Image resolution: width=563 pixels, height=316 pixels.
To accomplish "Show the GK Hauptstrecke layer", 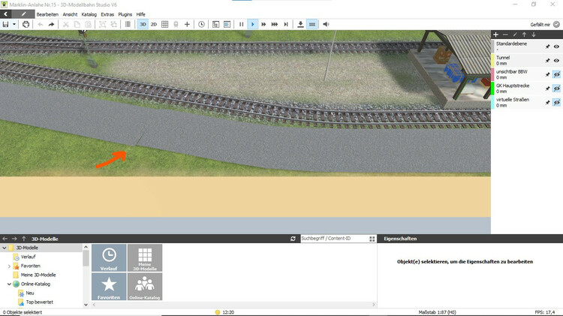I will tap(557, 89).
